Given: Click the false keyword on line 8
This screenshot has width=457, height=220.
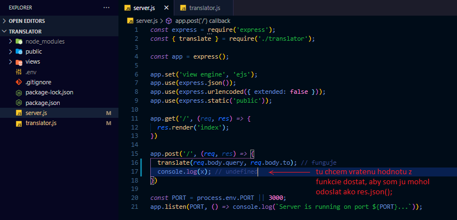Looking at the screenshot, I should pos(299,92).
